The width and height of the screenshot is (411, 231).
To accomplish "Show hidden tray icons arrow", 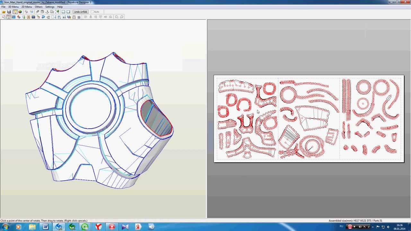I will [x=373, y=227].
